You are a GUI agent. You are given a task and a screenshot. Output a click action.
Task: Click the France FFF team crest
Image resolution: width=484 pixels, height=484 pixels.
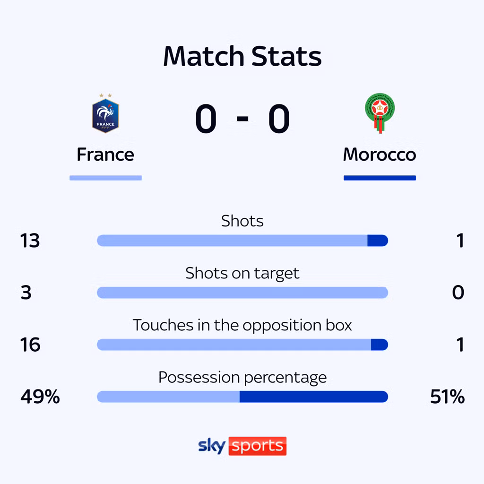click(105, 113)
